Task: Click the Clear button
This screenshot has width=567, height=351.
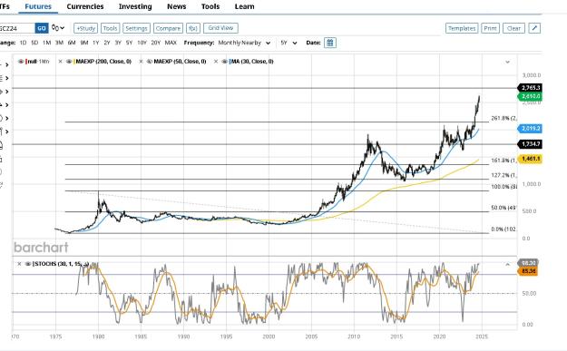Action: click(x=513, y=28)
